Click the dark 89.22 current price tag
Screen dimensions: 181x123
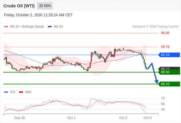(169, 68)
